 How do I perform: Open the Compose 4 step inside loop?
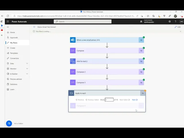107,106
